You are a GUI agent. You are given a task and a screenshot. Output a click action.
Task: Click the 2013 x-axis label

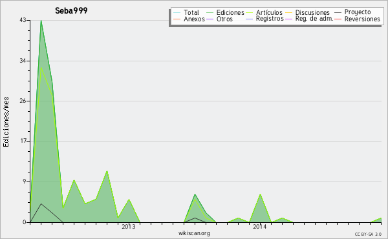(129, 226)
